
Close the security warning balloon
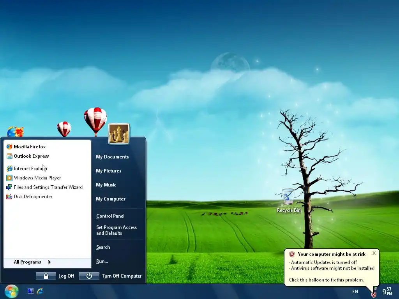(374, 253)
